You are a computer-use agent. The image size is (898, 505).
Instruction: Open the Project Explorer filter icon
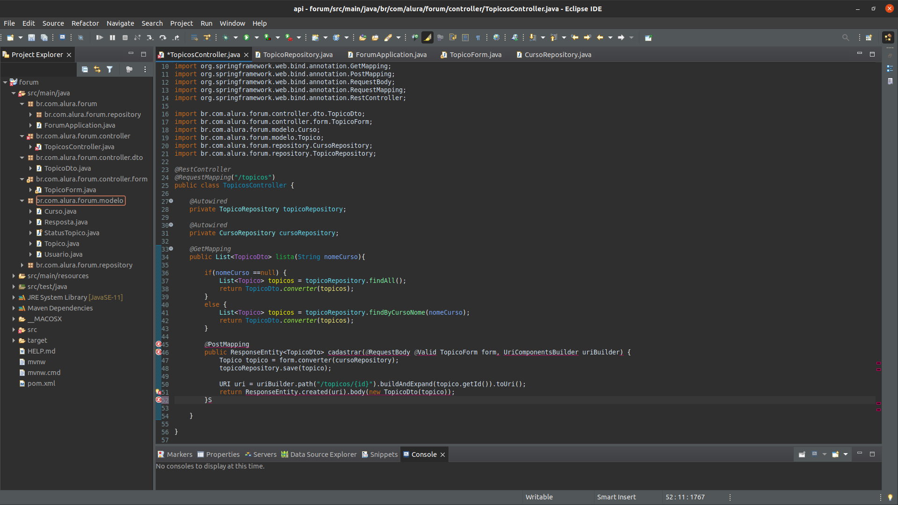pyautogui.click(x=109, y=69)
